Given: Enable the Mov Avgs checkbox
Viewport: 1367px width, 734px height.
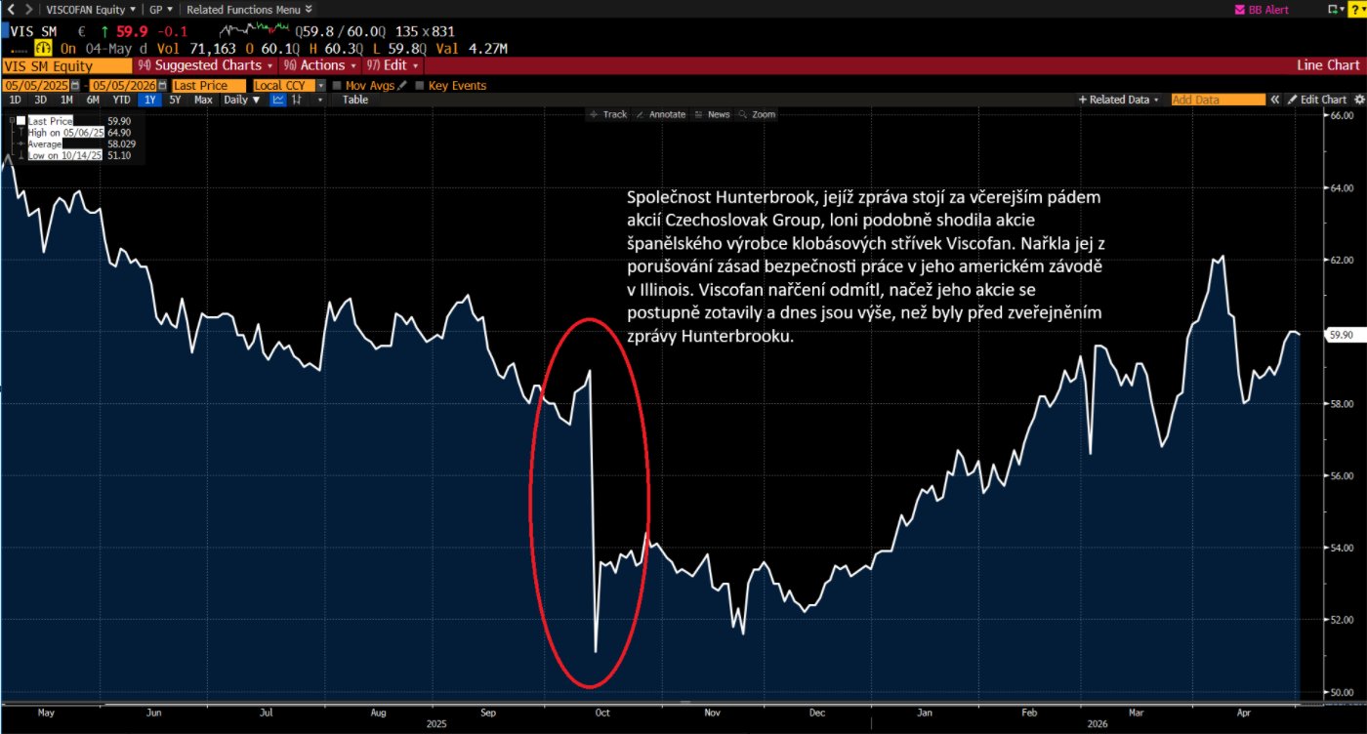Looking at the screenshot, I should coord(338,86).
